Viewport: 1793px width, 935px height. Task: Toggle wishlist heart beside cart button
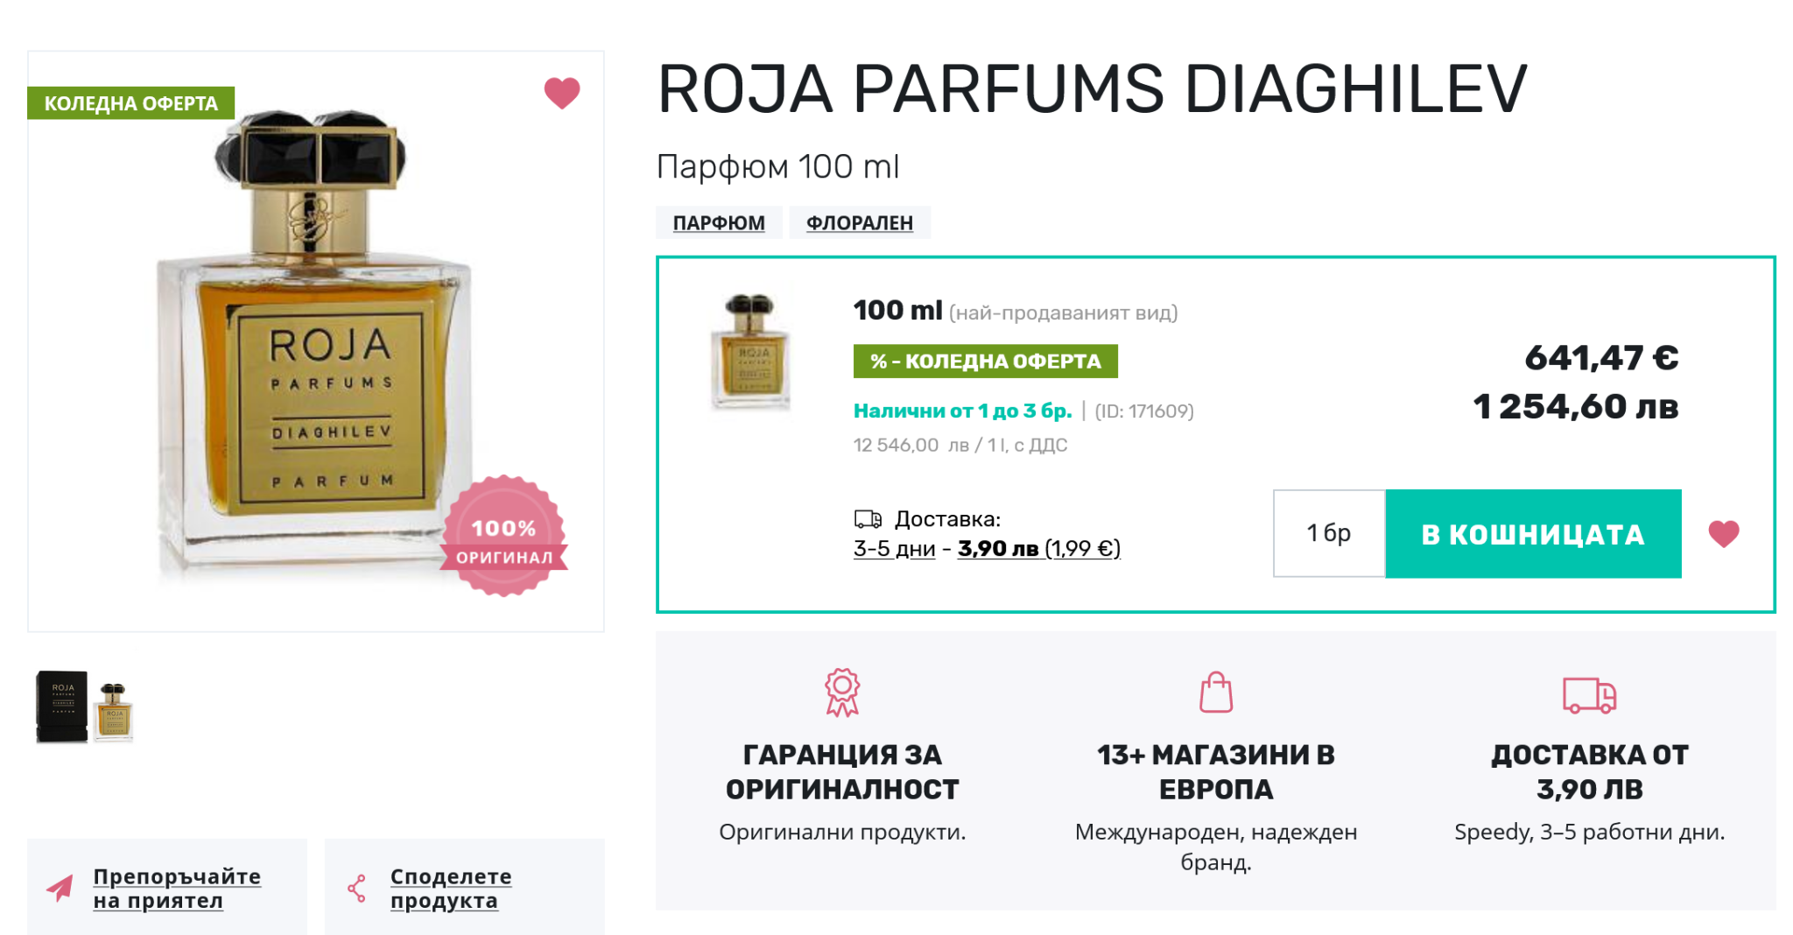[1723, 533]
